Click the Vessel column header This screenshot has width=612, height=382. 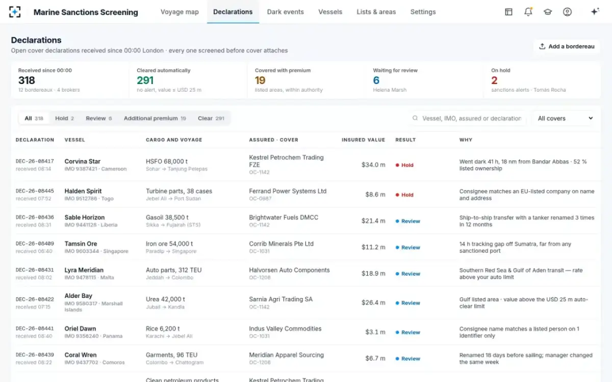point(75,140)
